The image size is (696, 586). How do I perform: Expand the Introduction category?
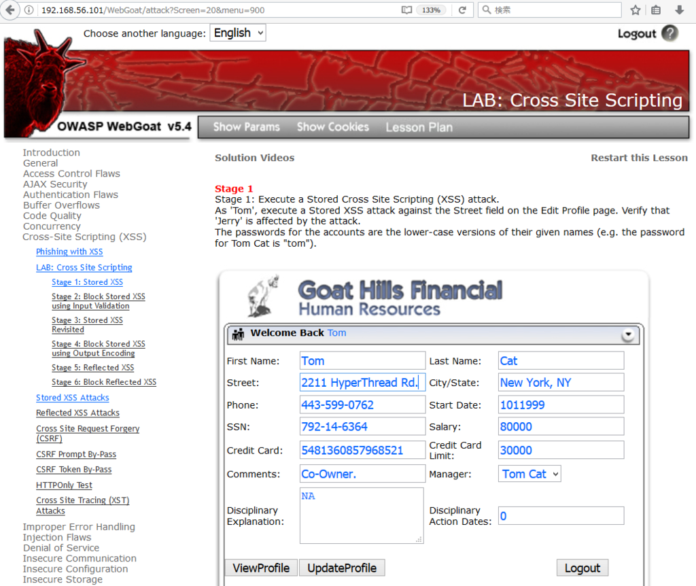point(52,152)
